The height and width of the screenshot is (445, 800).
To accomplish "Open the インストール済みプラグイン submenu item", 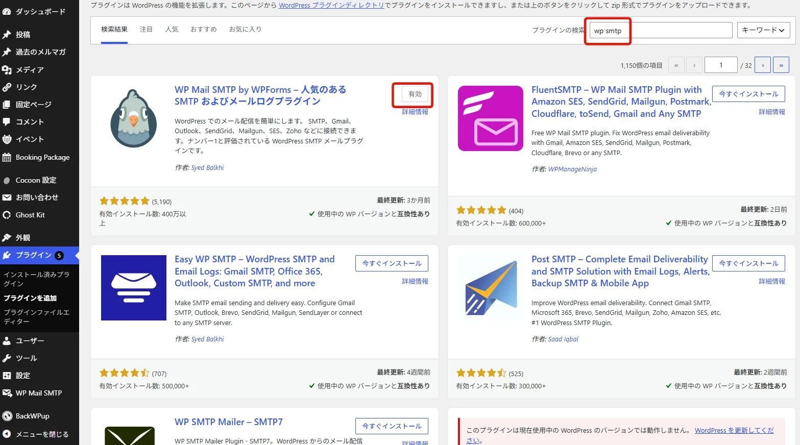I will click(37, 279).
